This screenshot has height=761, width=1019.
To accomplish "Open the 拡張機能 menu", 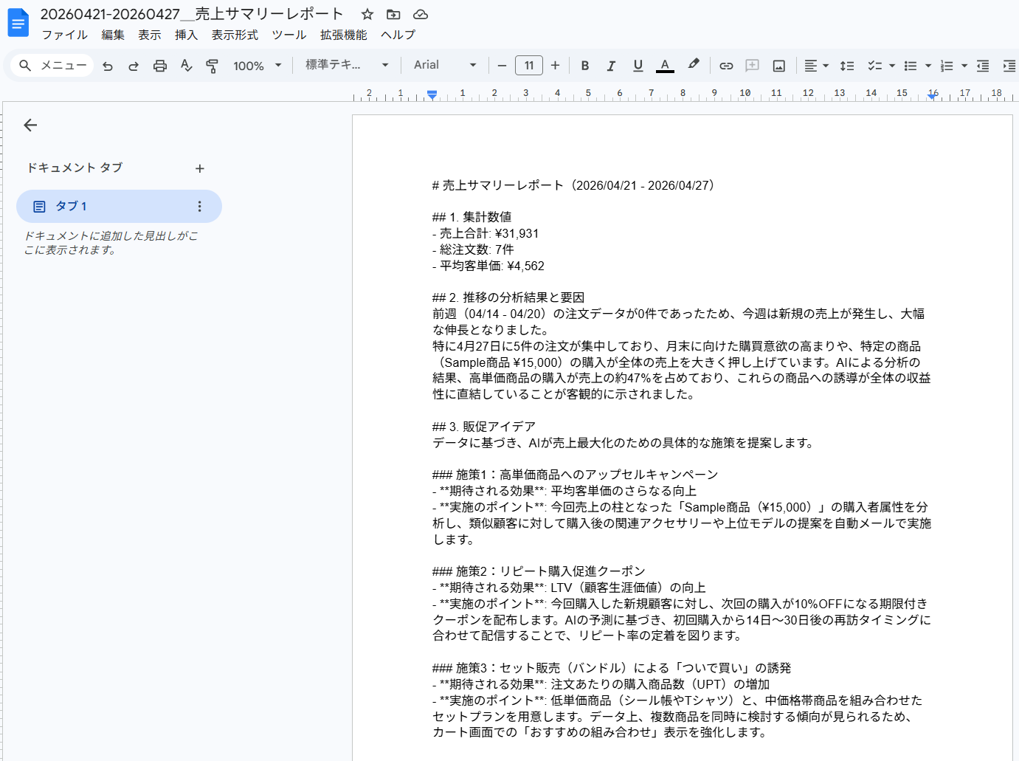I will point(343,35).
